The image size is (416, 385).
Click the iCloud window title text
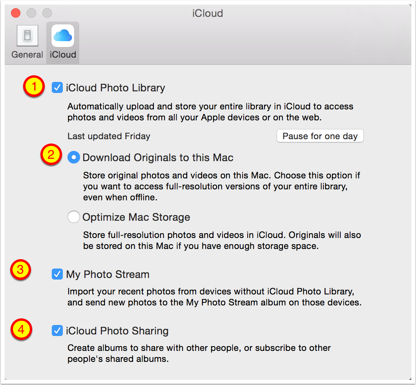[208, 13]
